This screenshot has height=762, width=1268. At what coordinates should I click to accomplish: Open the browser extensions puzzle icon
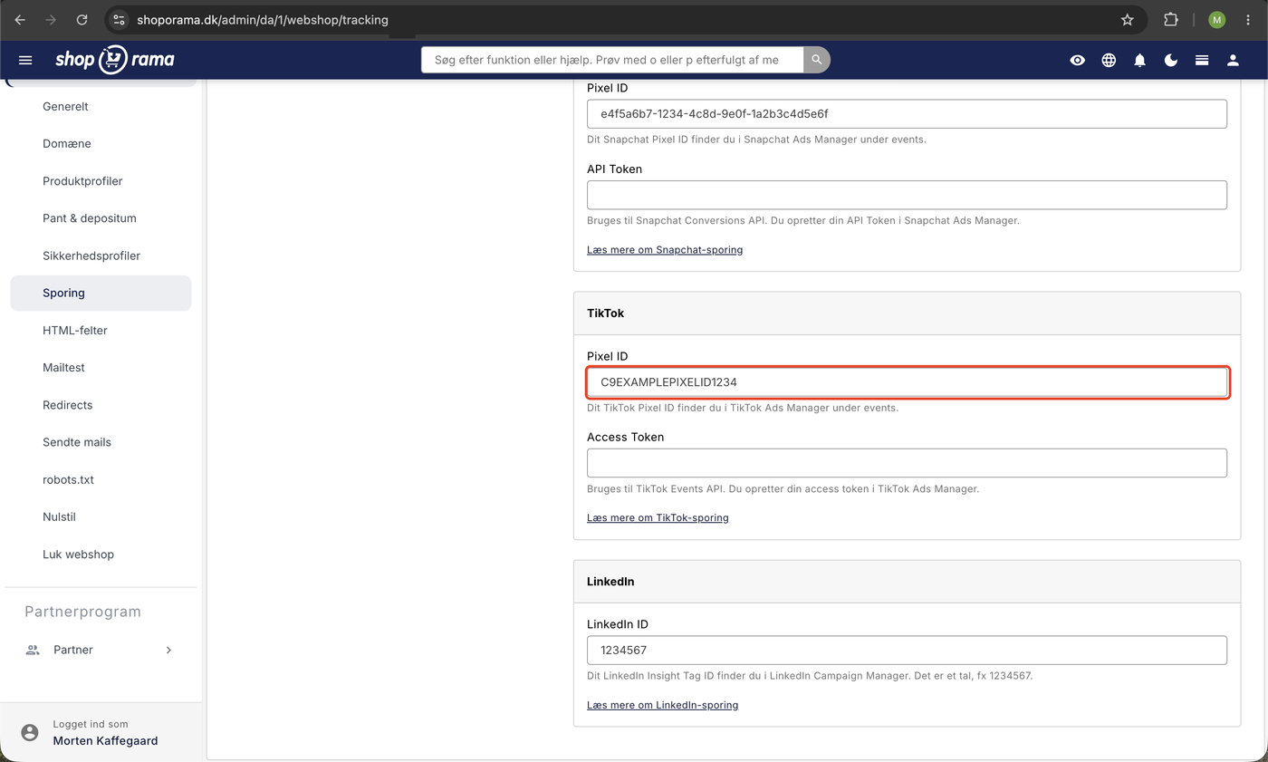point(1170,20)
